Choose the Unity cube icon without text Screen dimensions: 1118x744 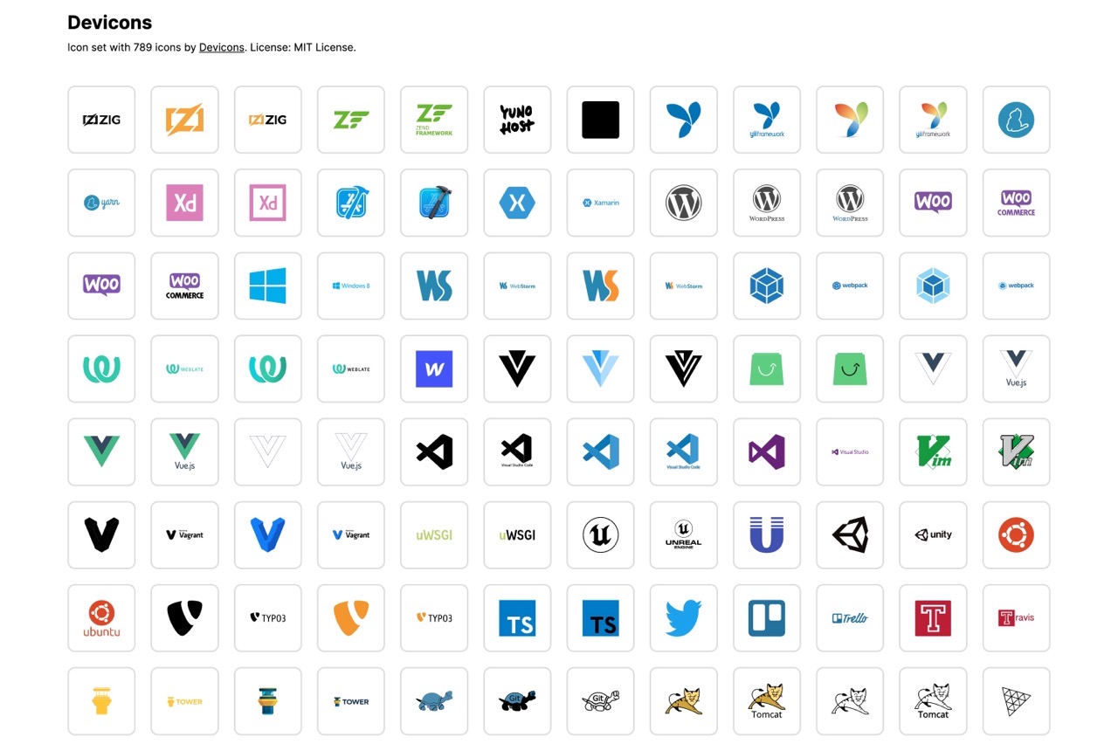tap(850, 535)
